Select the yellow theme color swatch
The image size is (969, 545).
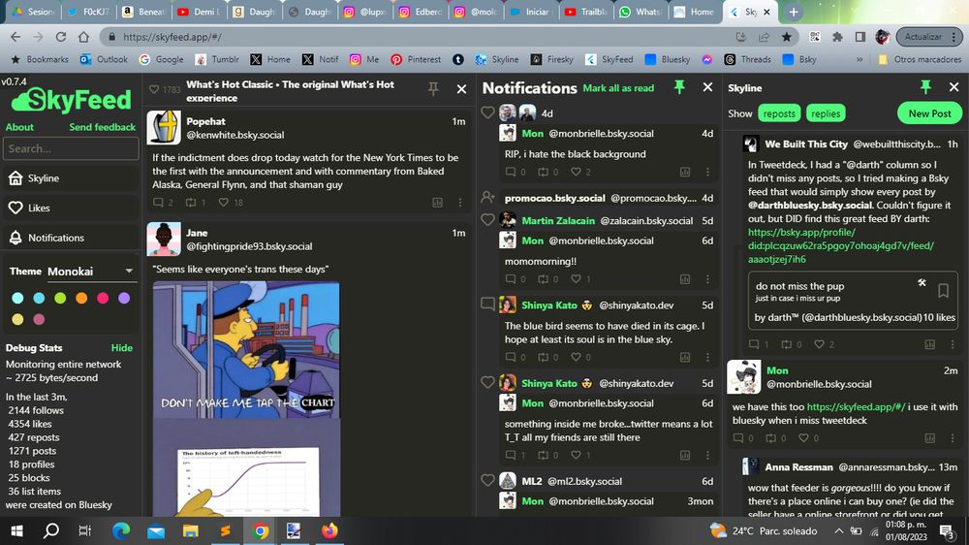[17, 319]
